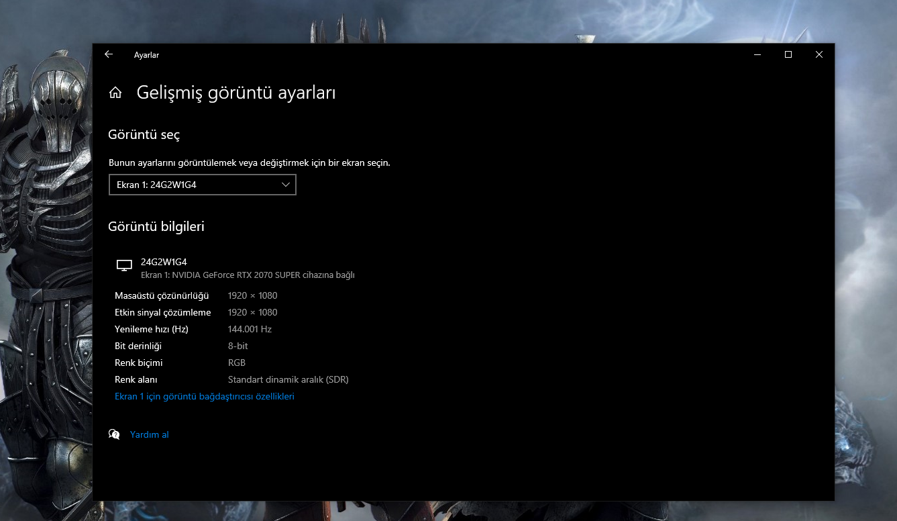Click 'Standart dinamik aralık (SDR)' value
The image size is (897, 521).
[288, 379]
